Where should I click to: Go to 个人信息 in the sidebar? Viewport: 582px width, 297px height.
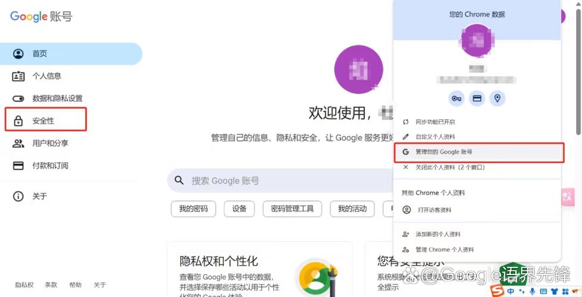tap(47, 76)
